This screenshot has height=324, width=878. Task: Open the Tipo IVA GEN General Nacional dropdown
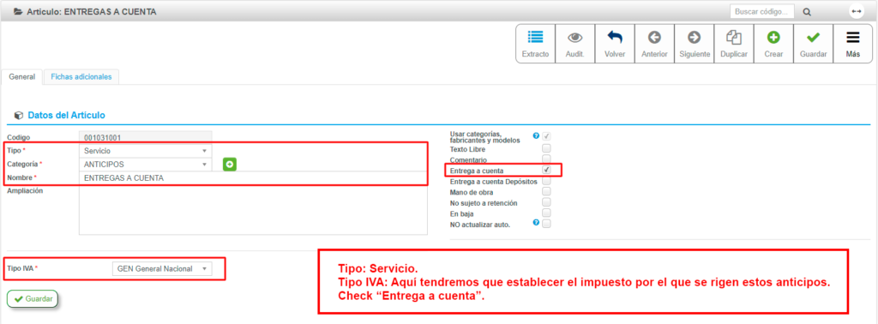pyautogui.click(x=162, y=268)
